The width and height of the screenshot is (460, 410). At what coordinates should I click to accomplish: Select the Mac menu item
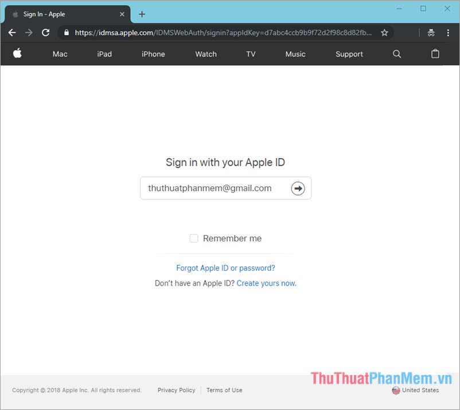(60, 54)
